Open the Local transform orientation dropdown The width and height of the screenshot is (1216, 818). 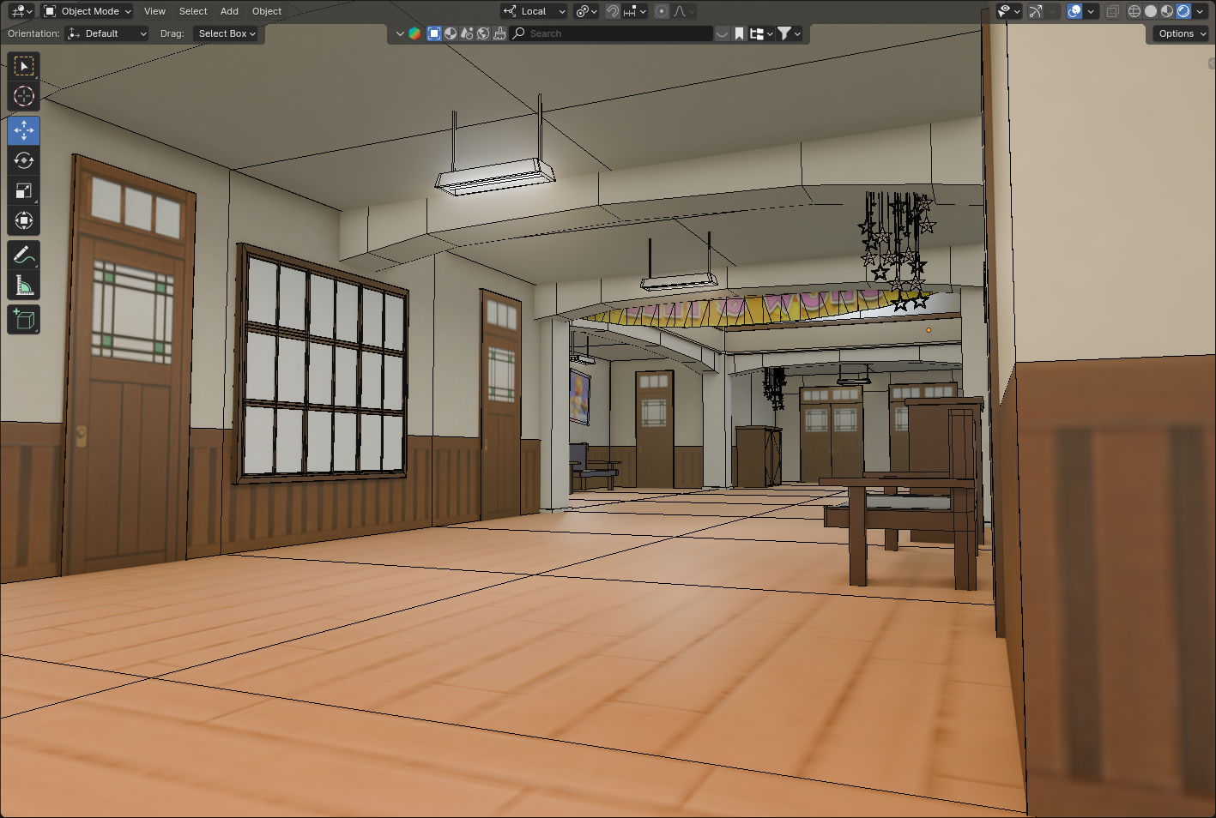tap(534, 11)
